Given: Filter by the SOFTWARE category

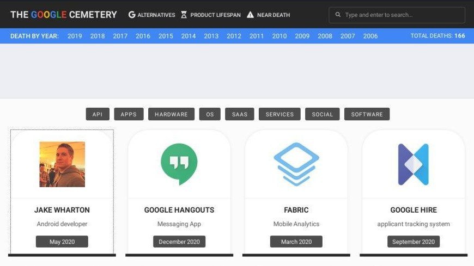Looking at the screenshot, I should 367,114.
